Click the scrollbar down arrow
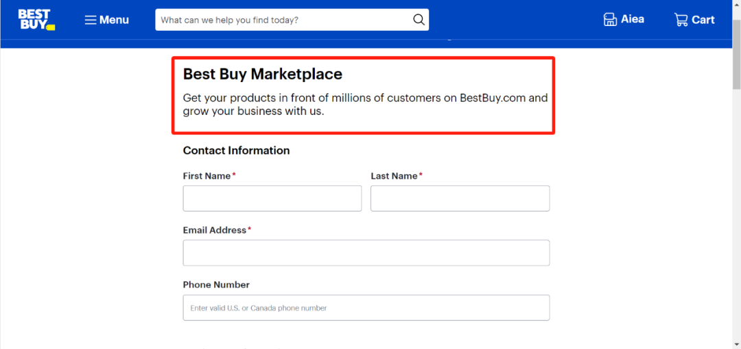 (736, 344)
